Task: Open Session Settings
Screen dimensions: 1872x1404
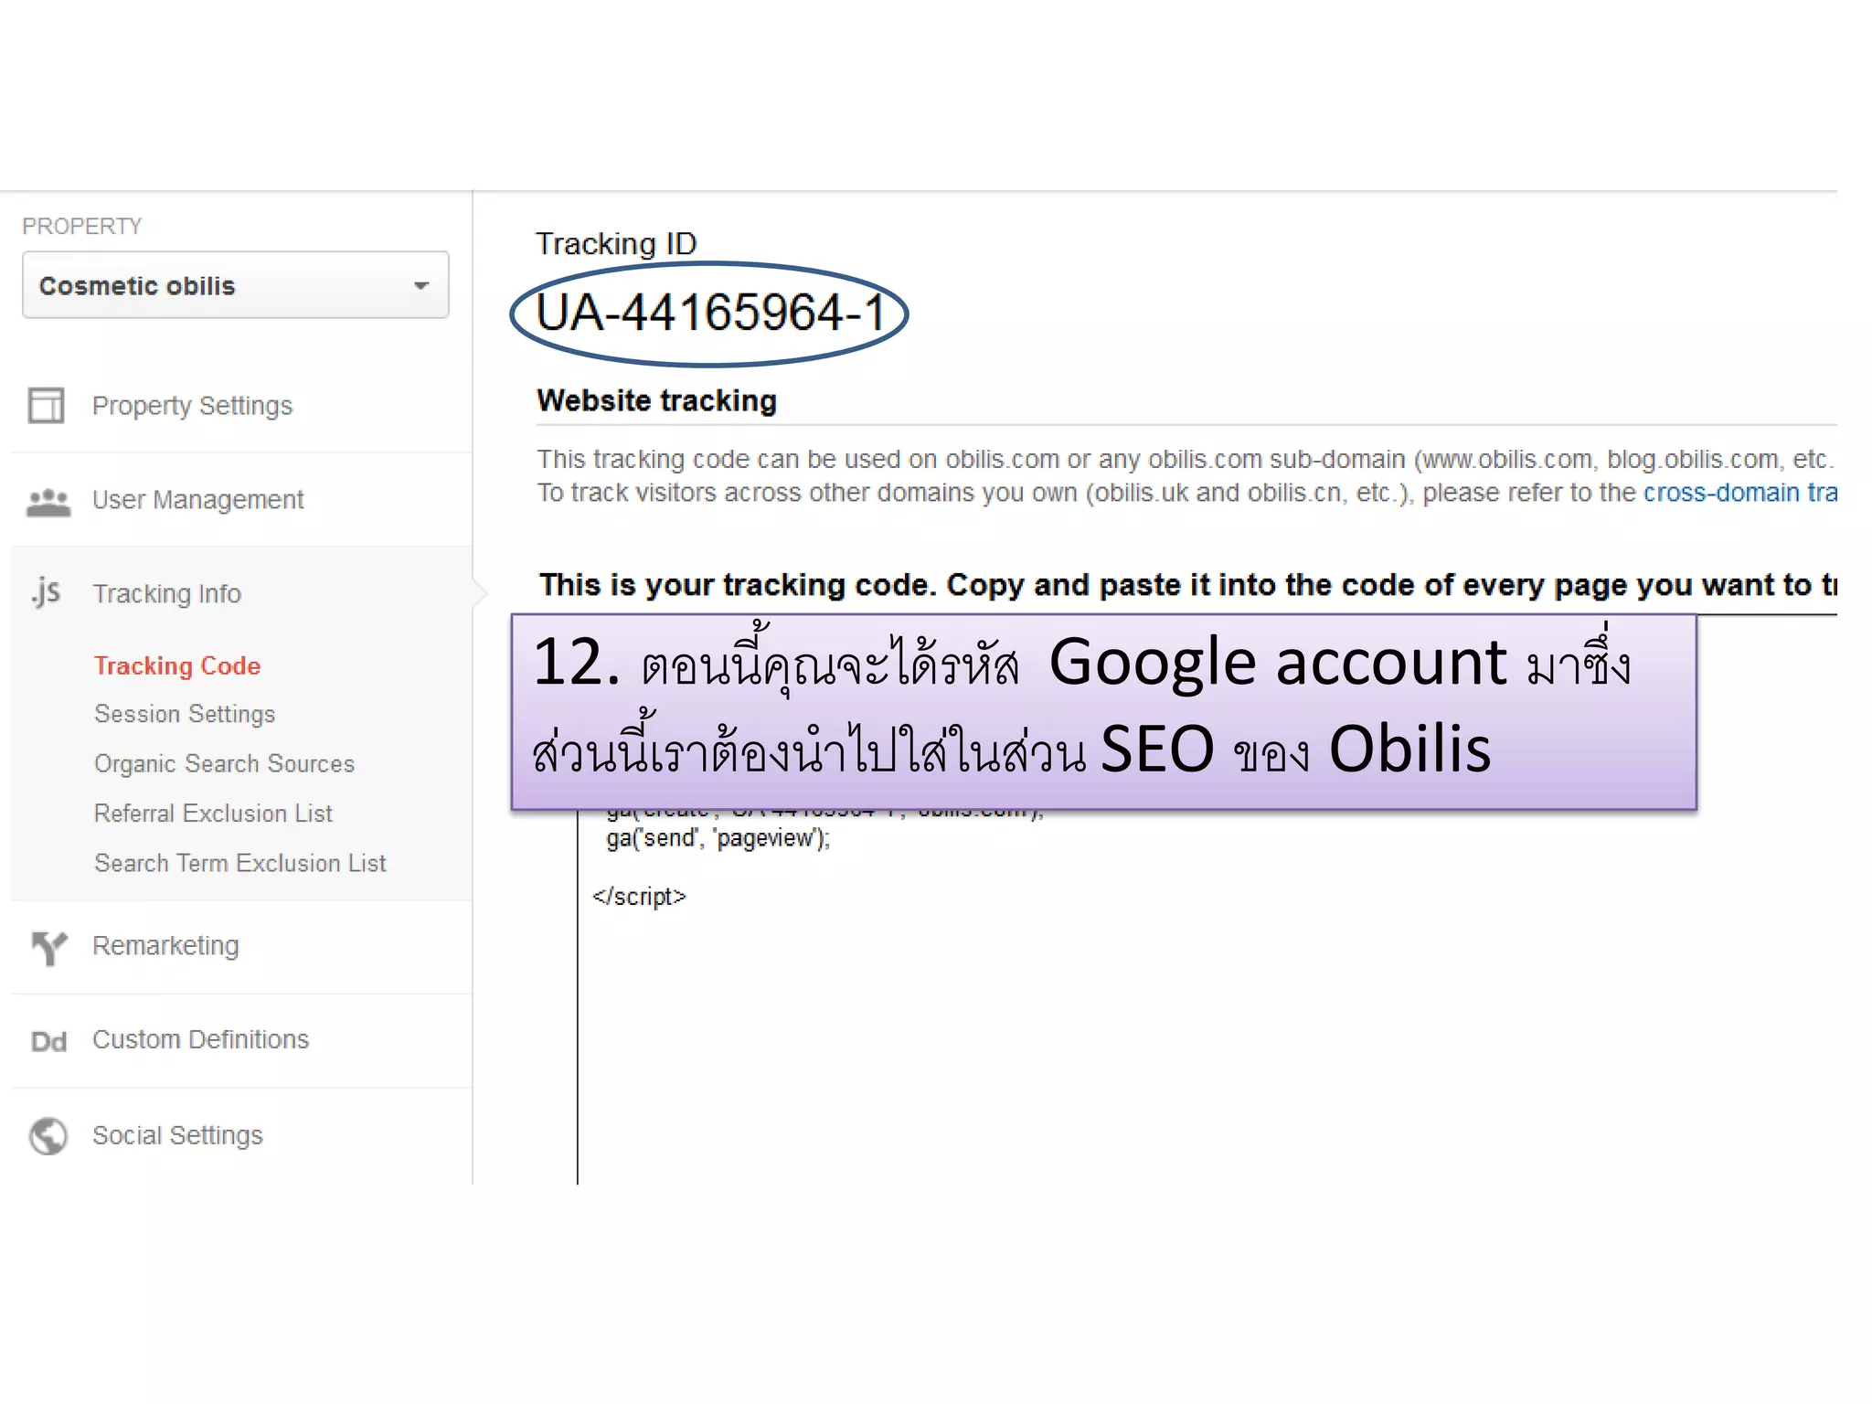Action: tap(185, 714)
